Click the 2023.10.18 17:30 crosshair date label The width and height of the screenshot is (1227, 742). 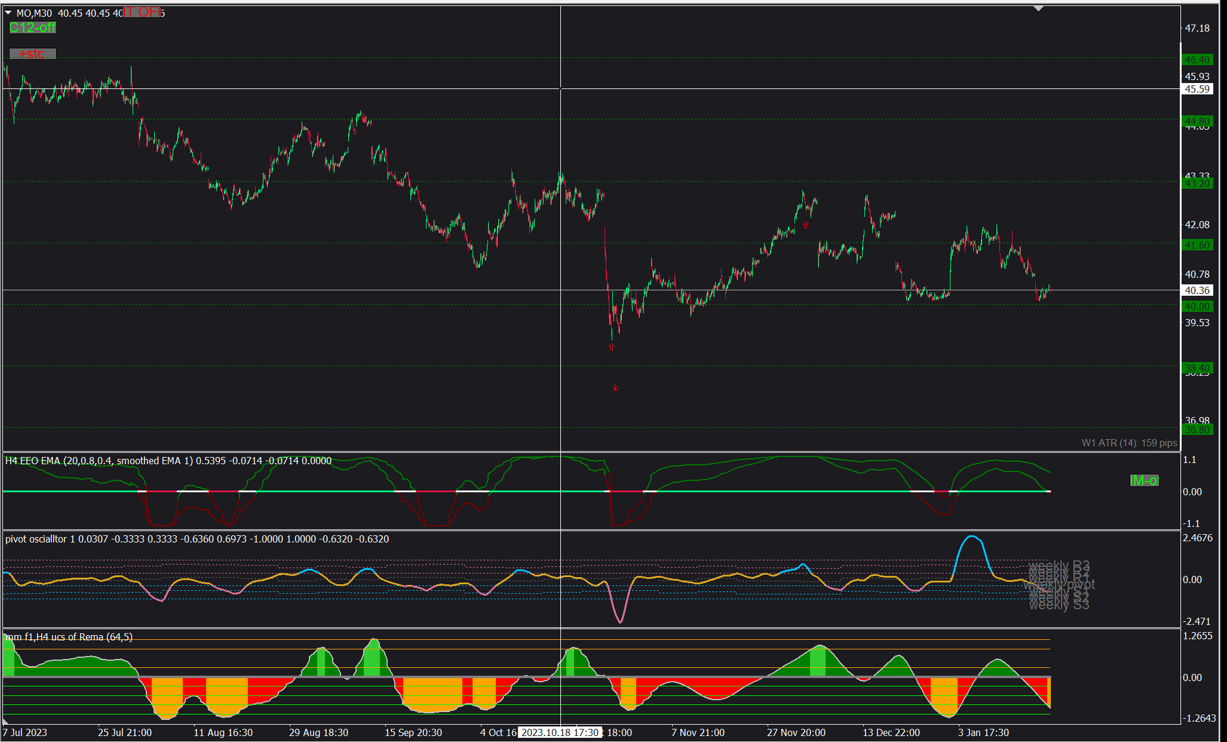pyautogui.click(x=560, y=732)
